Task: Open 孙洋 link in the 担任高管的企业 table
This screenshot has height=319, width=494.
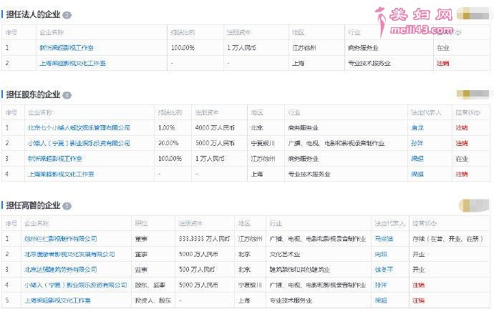Action: pyautogui.click(x=381, y=285)
